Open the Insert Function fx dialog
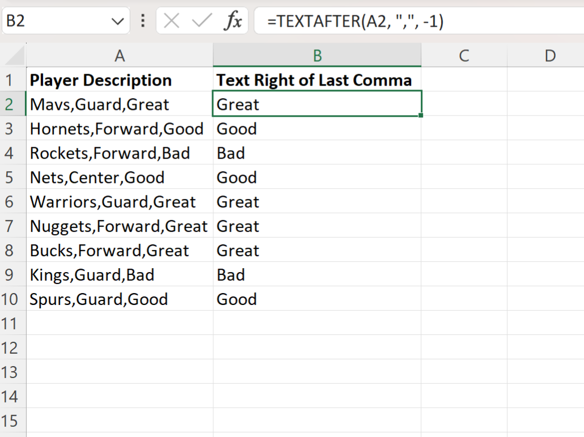The image size is (584, 437). (x=233, y=20)
